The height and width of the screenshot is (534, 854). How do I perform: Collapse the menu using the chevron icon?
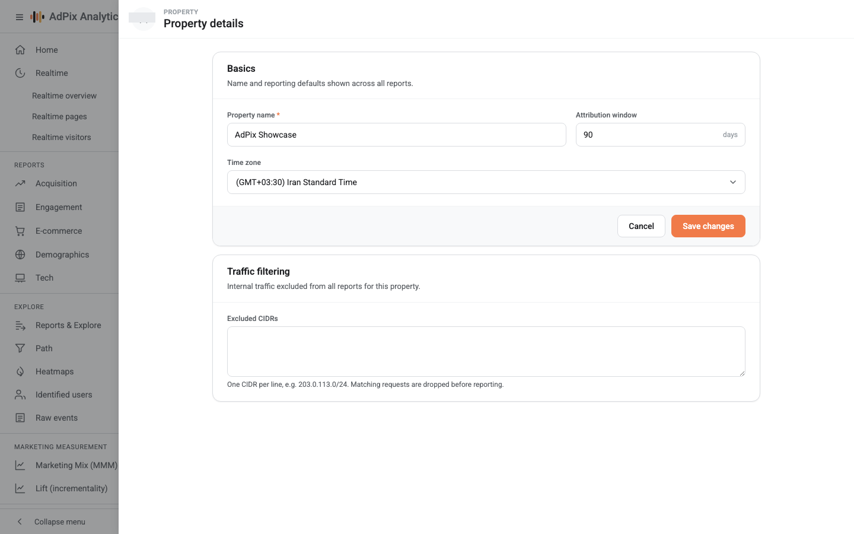click(20, 522)
